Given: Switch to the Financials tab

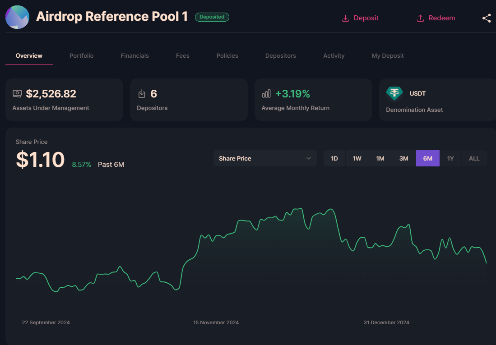Looking at the screenshot, I should 134,55.
